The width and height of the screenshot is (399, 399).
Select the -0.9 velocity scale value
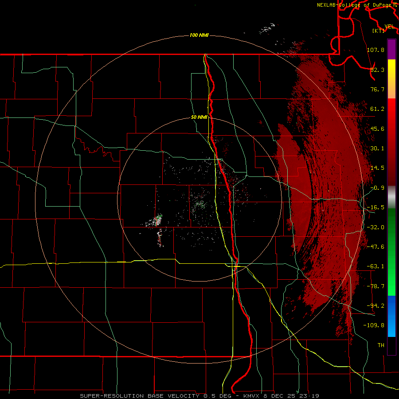coord(377,188)
